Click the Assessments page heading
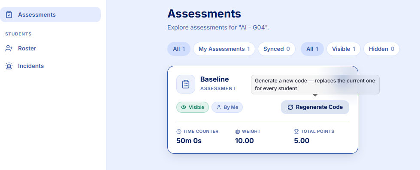 click(204, 14)
